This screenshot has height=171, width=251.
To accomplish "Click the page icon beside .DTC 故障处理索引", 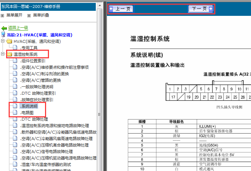I will pos(15,93).
